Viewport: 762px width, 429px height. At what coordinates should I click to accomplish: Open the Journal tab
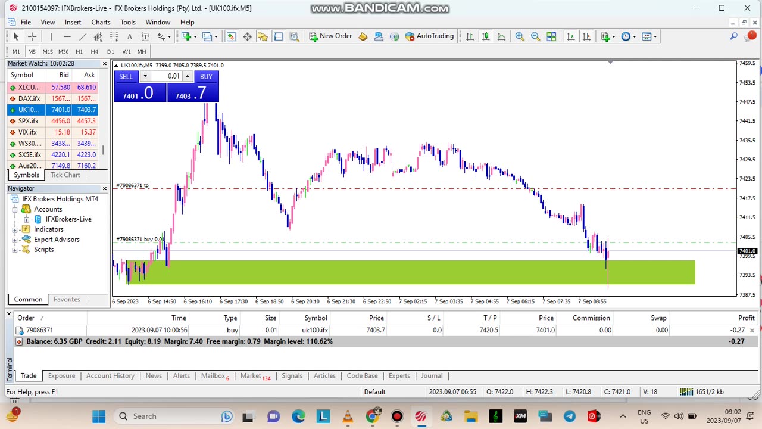(x=432, y=376)
